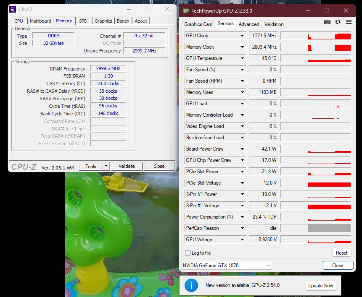Click the DDR5 memory type field

tap(53, 36)
